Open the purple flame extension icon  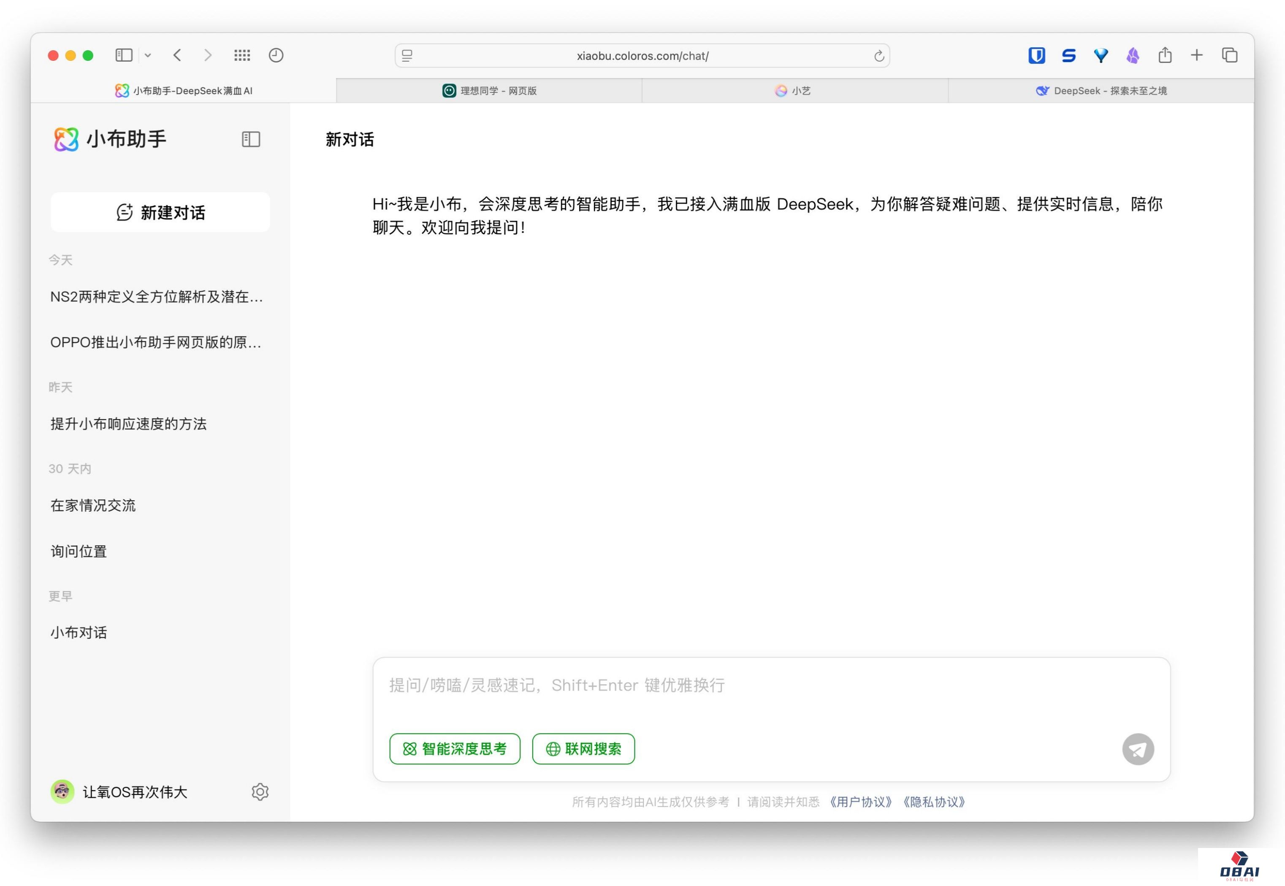[x=1133, y=56]
